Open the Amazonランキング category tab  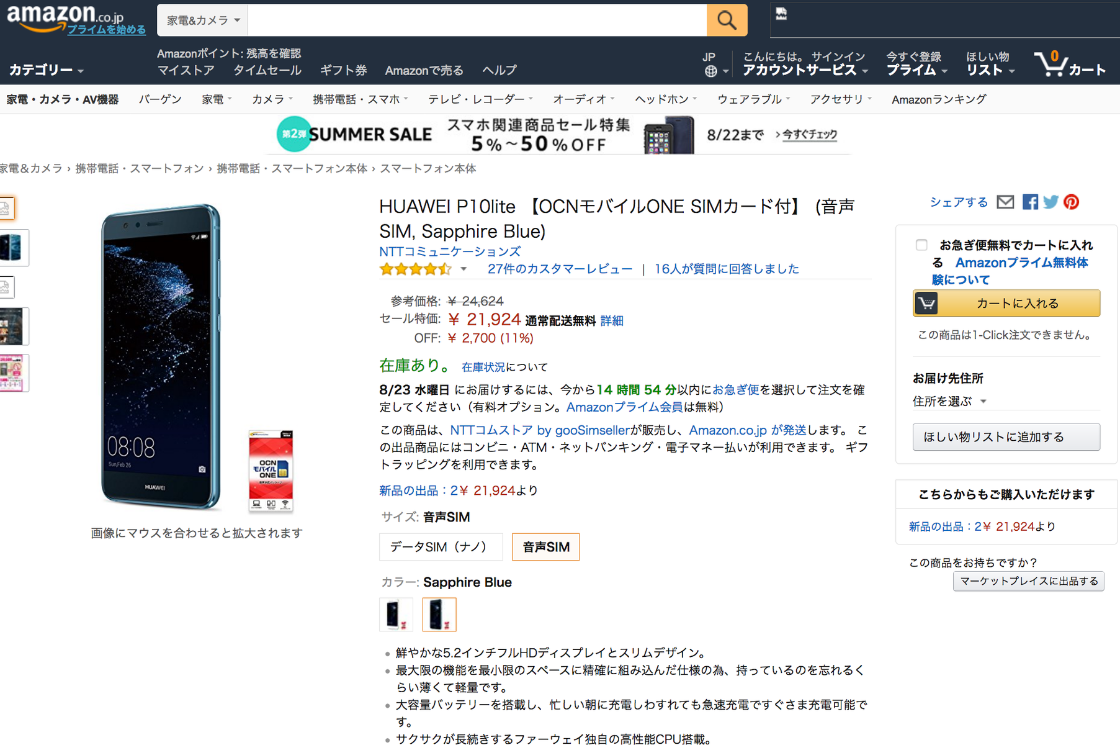[939, 99]
